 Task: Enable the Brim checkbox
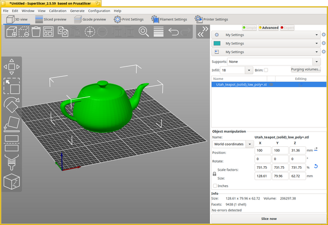pyautogui.click(x=266, y=70)
